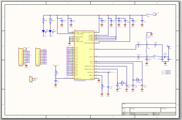The image size is (182, 120).
Task: Select capacitor C12 symbol
Action: pos(133,21)
